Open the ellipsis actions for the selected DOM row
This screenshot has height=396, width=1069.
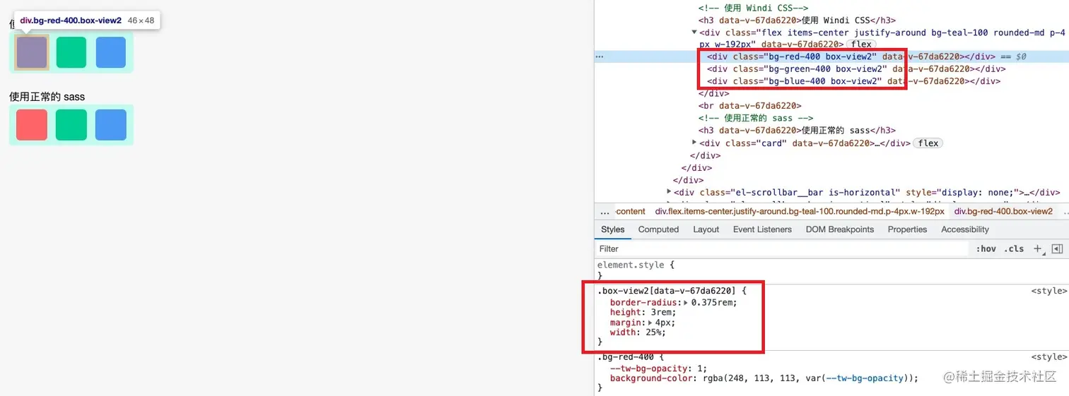[600, 56]
